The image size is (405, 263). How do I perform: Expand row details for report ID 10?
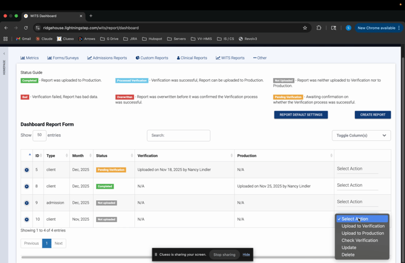point(27,219)
